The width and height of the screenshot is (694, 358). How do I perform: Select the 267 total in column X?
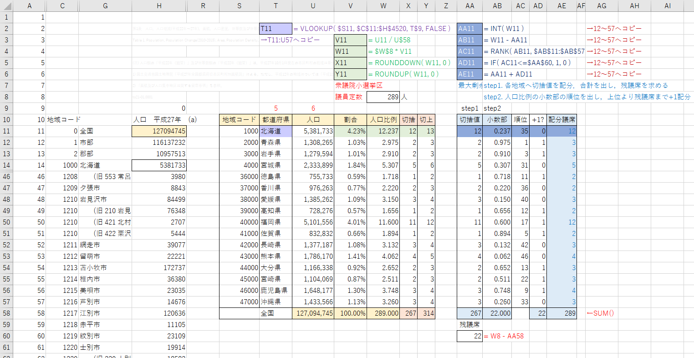[409, 313]
